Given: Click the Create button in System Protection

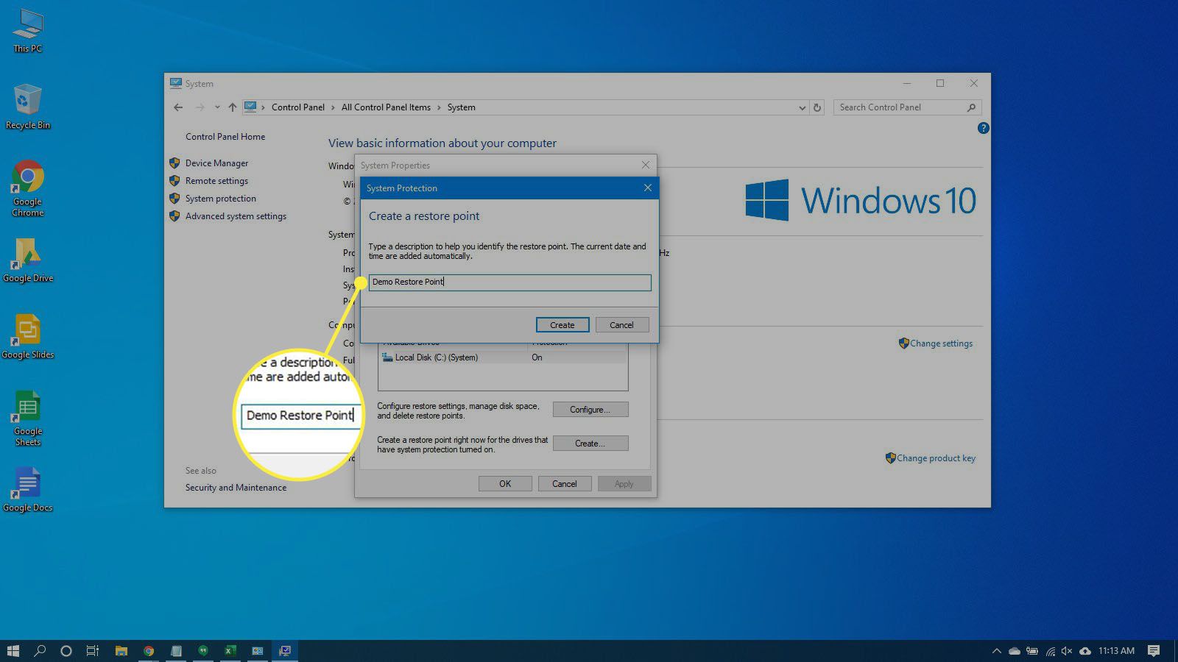Looking at the screenshot, I should click(x=562, y=325).
